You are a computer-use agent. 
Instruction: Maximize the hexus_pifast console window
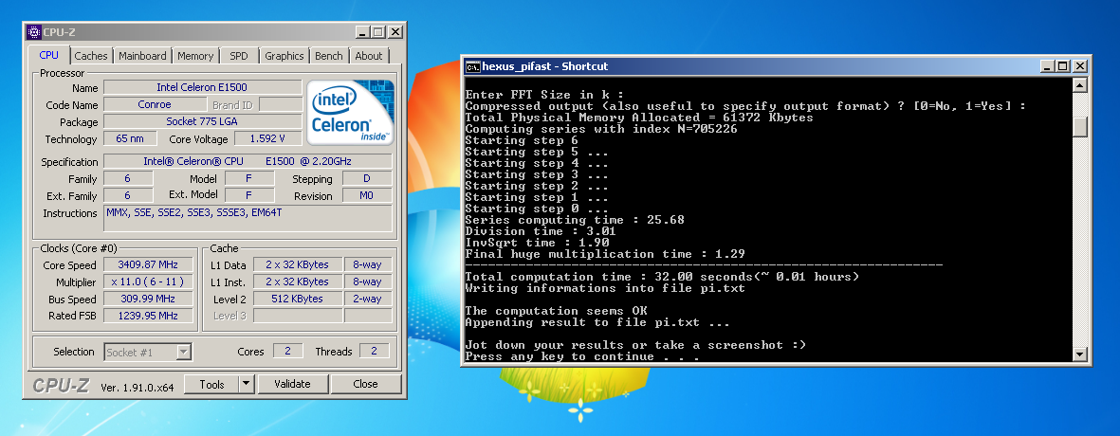point(1063,66)
